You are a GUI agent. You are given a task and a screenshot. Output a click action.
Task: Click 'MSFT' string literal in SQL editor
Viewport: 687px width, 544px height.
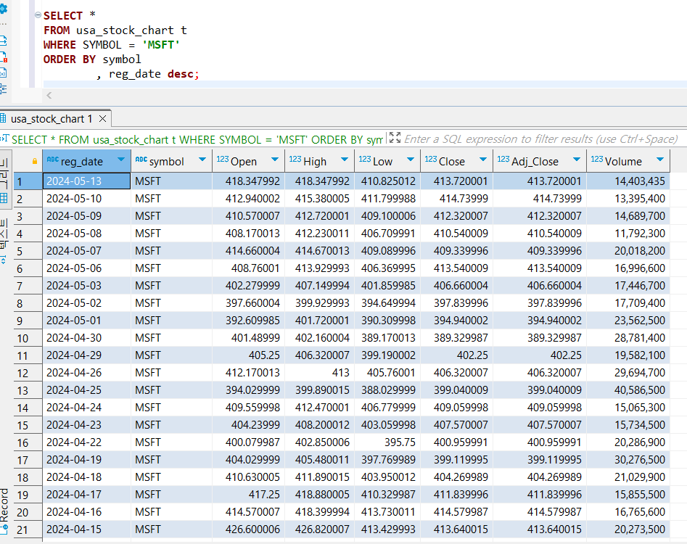[161, 45]
